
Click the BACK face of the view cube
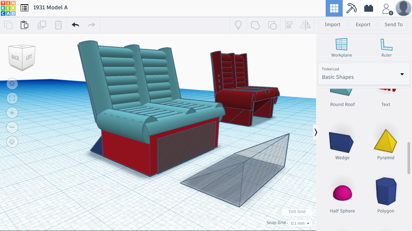click(15, 57)
